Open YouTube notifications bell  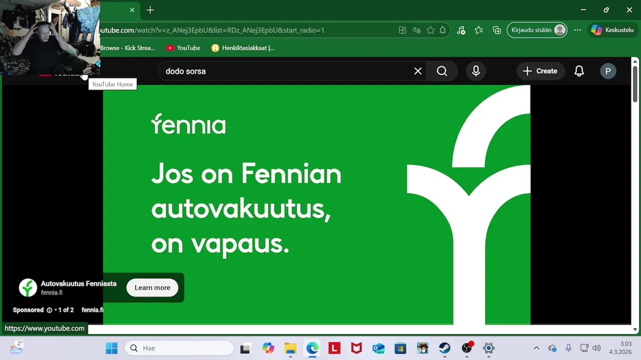pos(579,71)
